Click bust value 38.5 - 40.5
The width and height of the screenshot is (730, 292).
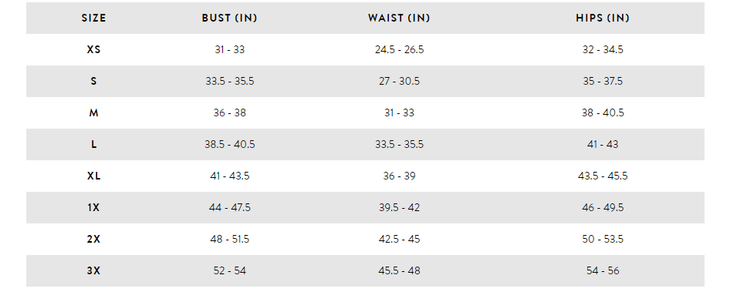(229, 144)
